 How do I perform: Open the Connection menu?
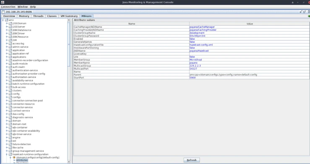tap(8, 7)
